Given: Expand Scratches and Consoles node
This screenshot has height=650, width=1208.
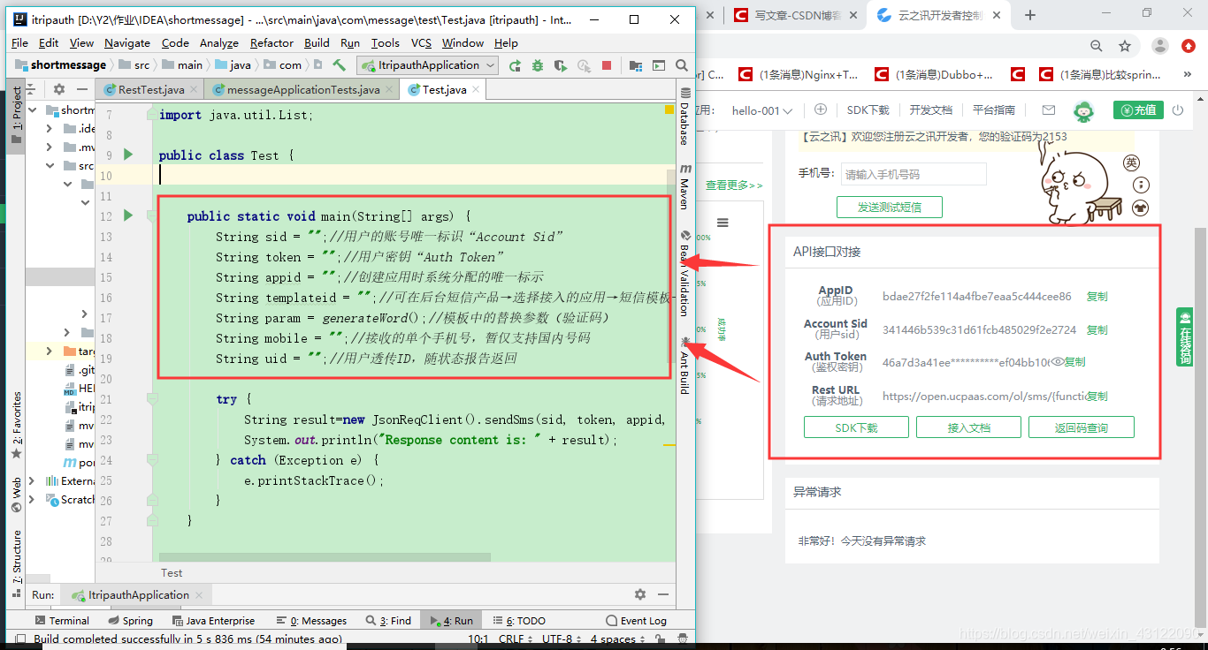Looking at the screenshot, I should point(33,500).
